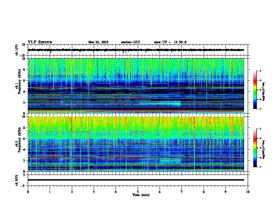Screen dimensions: 279x215
Task: Click the '-7' label on the ch.1 colorbar
Action: click(260, 109)
